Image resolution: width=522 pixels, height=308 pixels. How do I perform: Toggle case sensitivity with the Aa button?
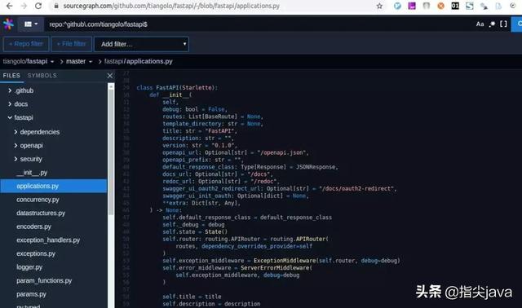(x=480, y=24)
